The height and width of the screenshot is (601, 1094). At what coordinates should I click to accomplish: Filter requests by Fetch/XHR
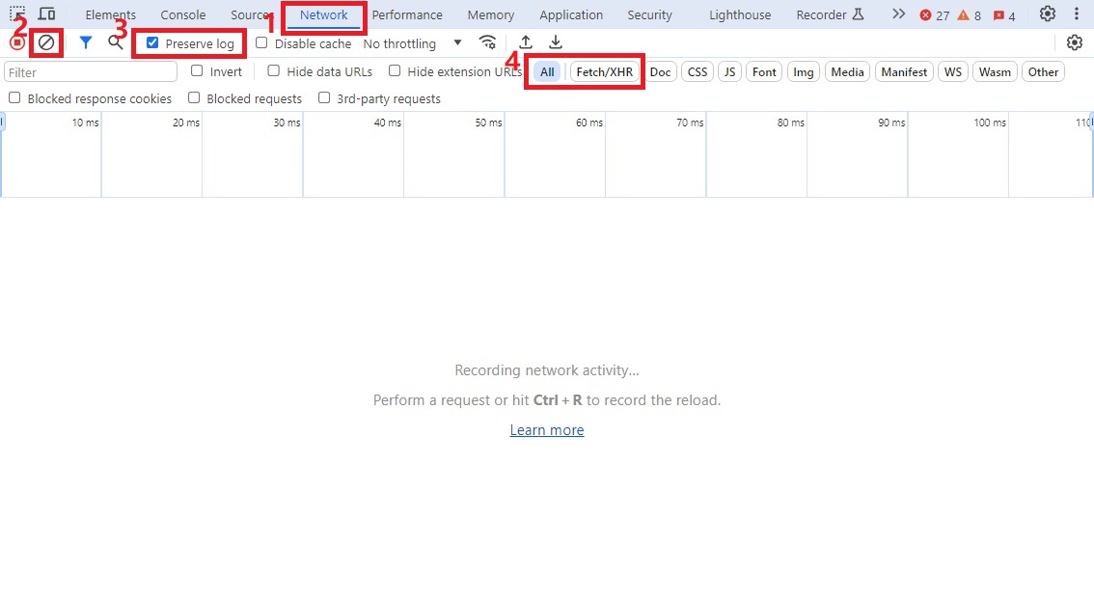(x=605, y=71)
